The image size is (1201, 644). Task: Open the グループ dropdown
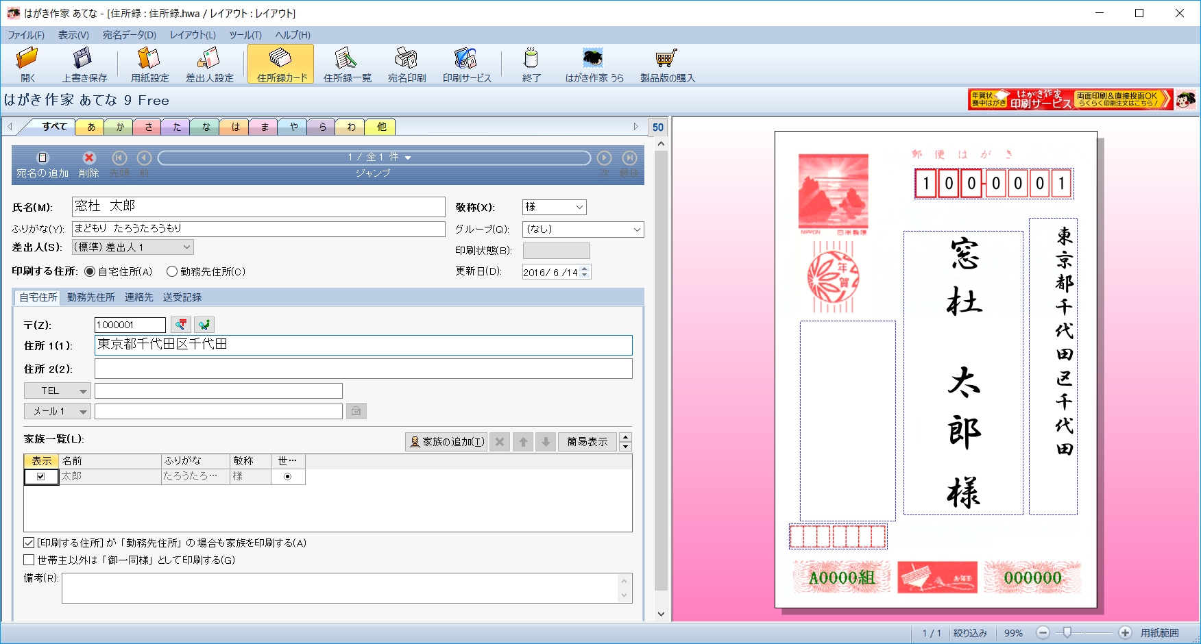point(637,230)
